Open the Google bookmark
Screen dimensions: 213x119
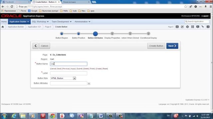click(33, 11)
